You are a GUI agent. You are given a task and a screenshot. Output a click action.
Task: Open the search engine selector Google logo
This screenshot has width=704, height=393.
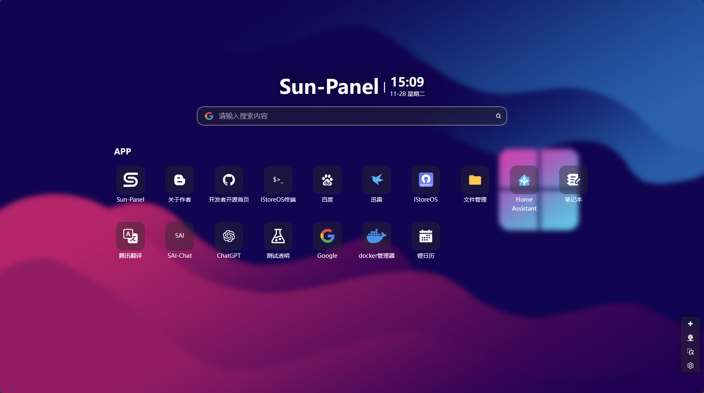(209, 116)
